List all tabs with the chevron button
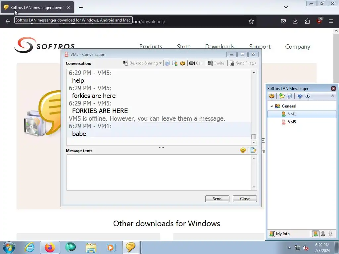Screen dimensions: 339x254 pyautogui.click(x=286, y=7)
